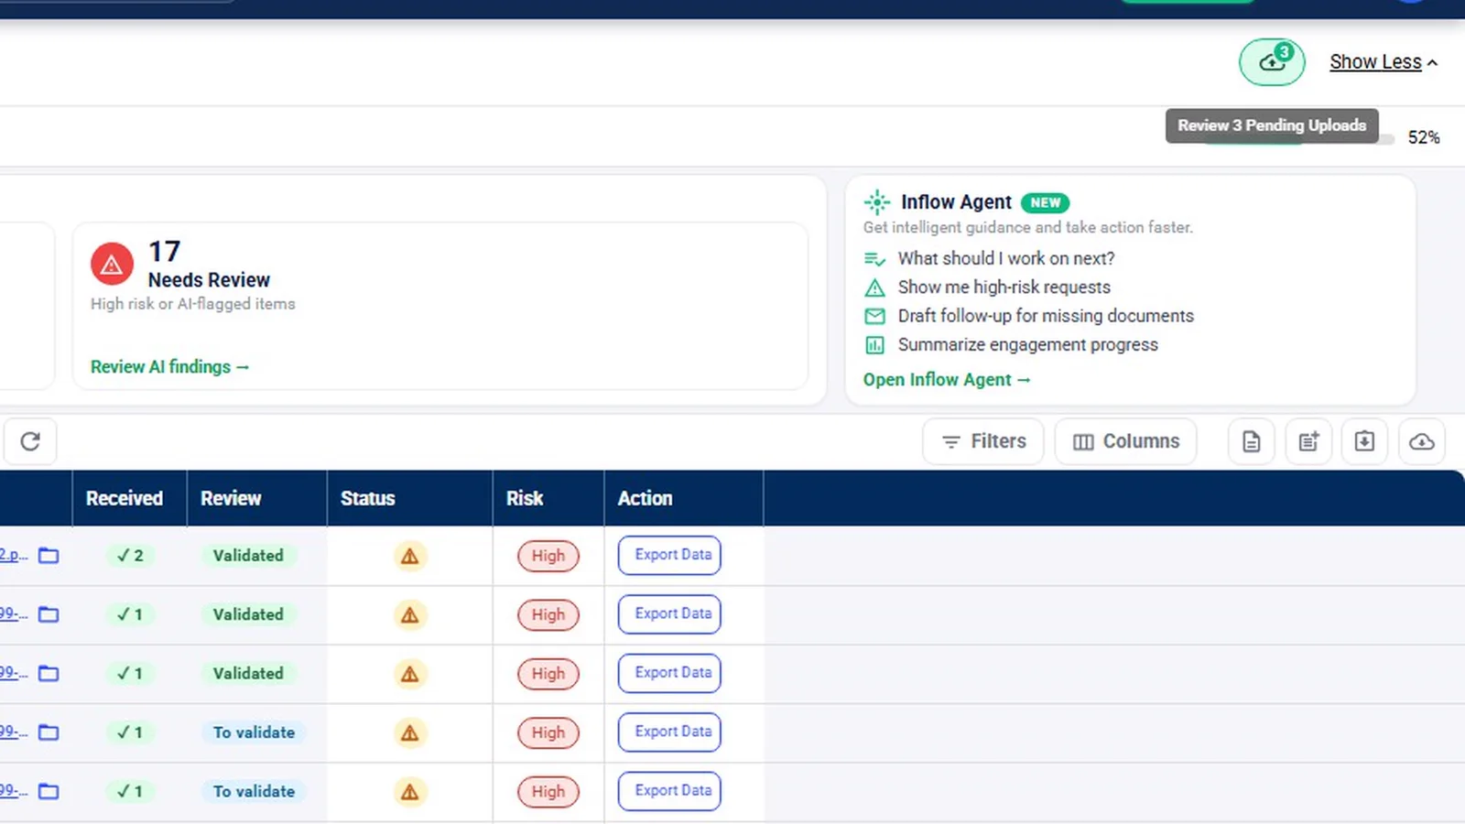
Task: Refresh the requests table
Action: [30, 442]
